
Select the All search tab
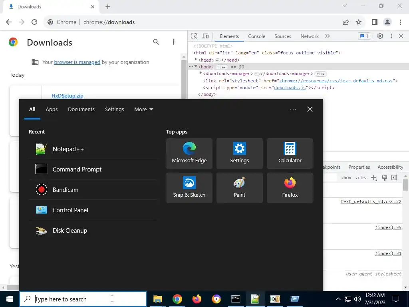pos(32,110)
